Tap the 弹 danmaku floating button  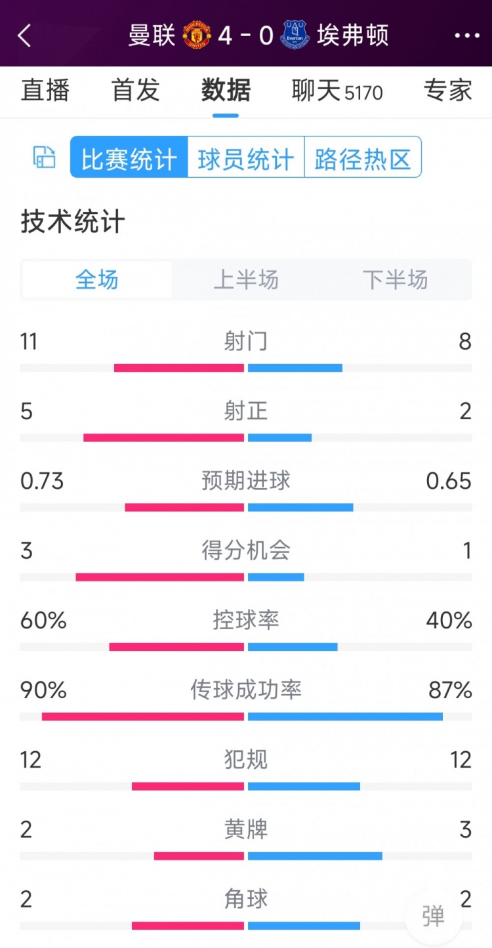pos(433,915)
